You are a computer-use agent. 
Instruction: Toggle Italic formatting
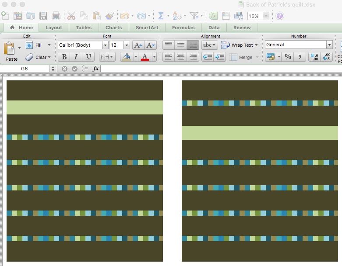coord(76,57)
